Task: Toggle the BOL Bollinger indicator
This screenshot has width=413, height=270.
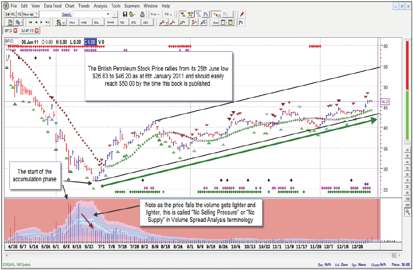Action: [97, 23]
